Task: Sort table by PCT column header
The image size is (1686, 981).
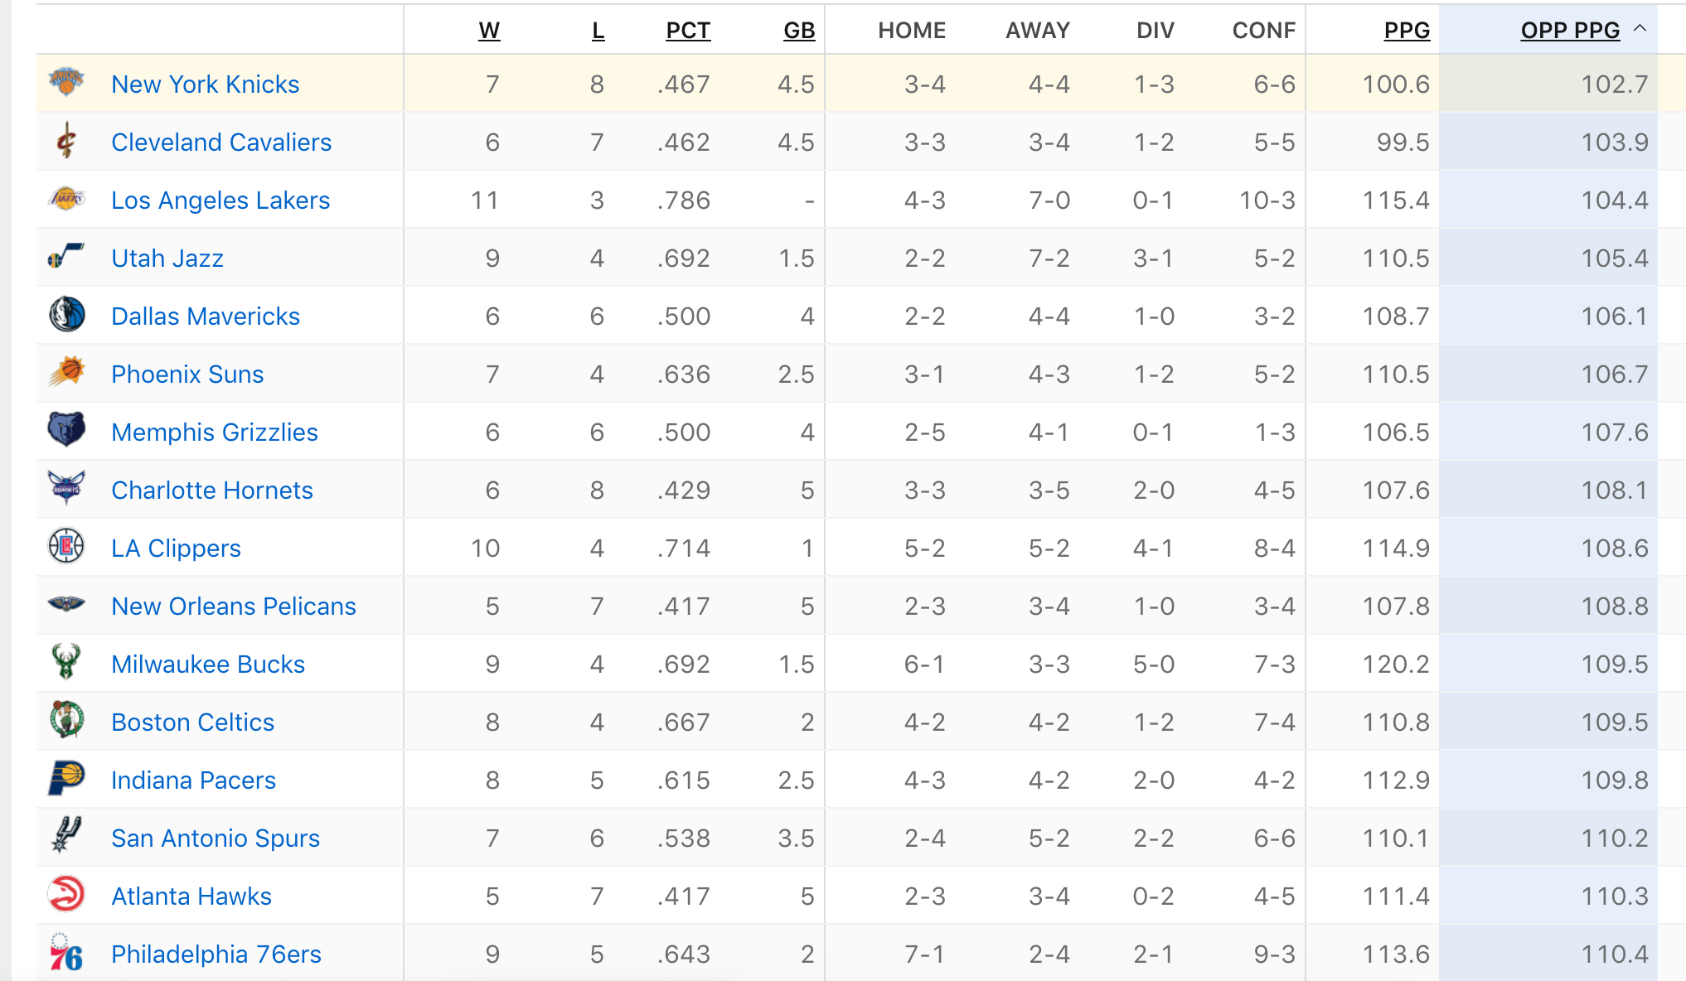Action: point(688,31)
